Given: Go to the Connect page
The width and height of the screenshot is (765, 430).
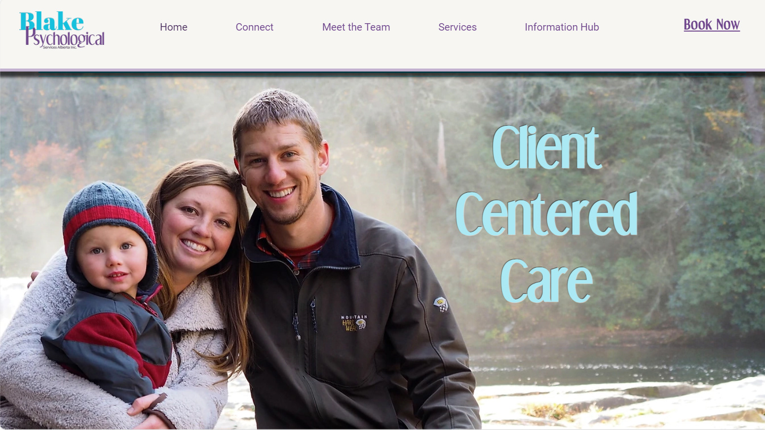Looking at the screenshot, I should pyautogui.click(x=254, y=27).
